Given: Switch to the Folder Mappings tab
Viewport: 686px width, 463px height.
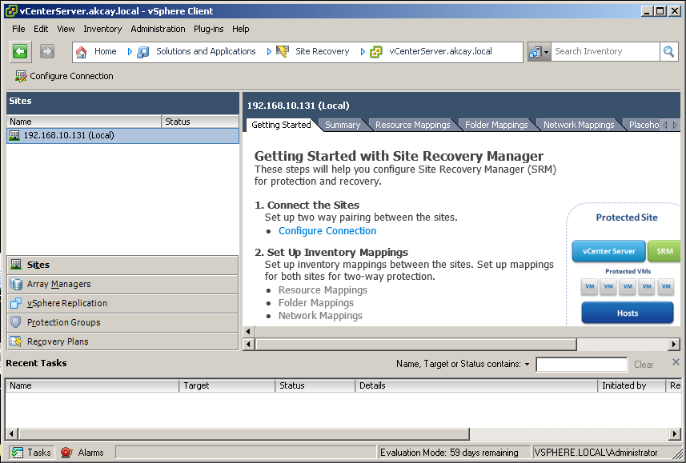Looking at the screenshot, I should [x=496, y=125].
